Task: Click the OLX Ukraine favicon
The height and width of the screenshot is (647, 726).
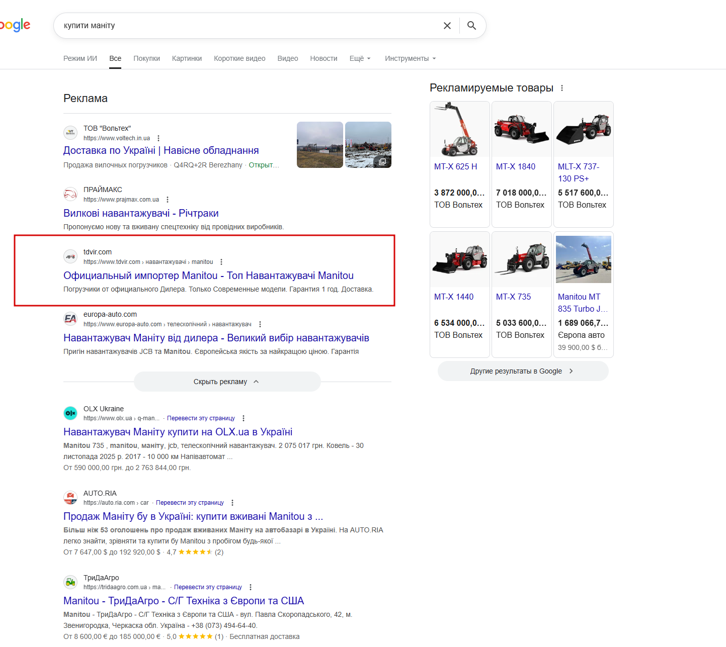Action: 70,413
